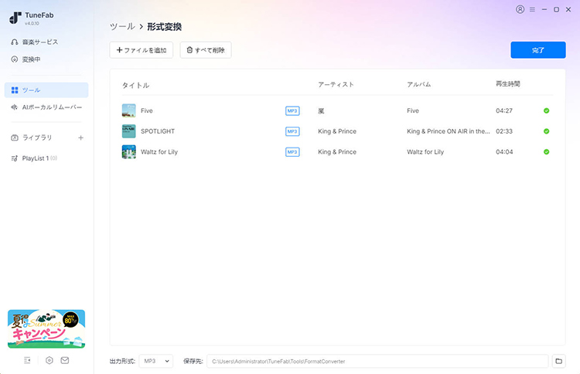Click the アーティスト column header
This screenshot has height=374, width=580.
[x=336, y=85]
